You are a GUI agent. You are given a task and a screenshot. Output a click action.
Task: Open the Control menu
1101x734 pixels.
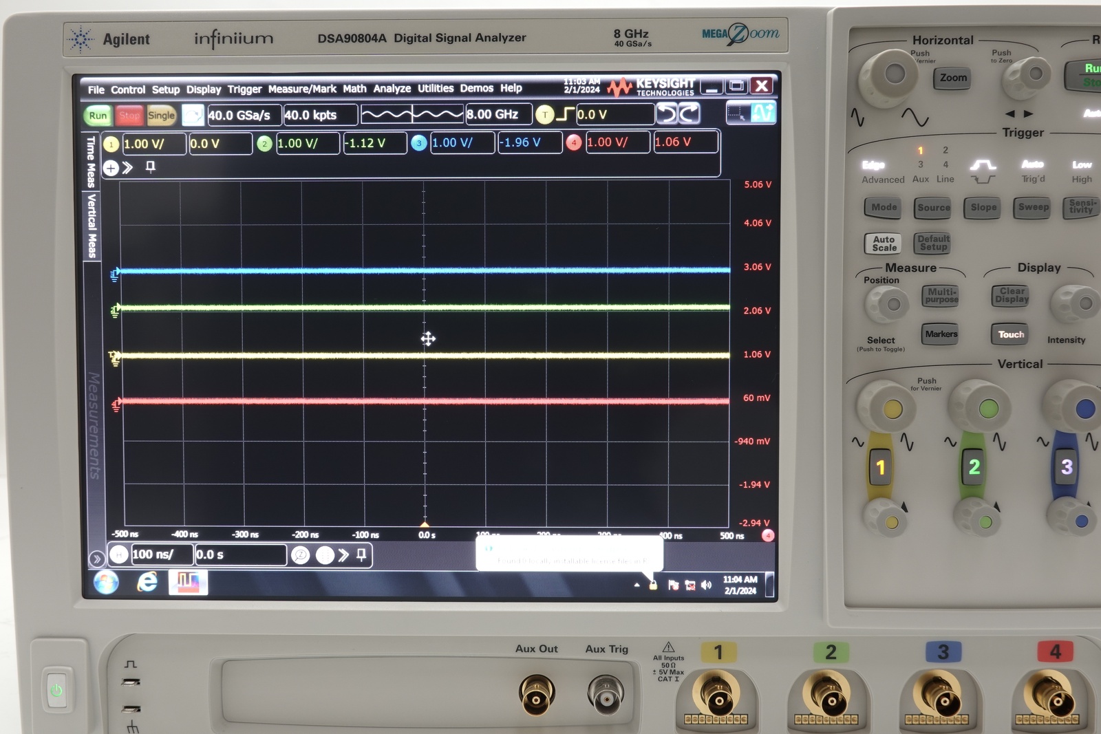pos(128,89)
